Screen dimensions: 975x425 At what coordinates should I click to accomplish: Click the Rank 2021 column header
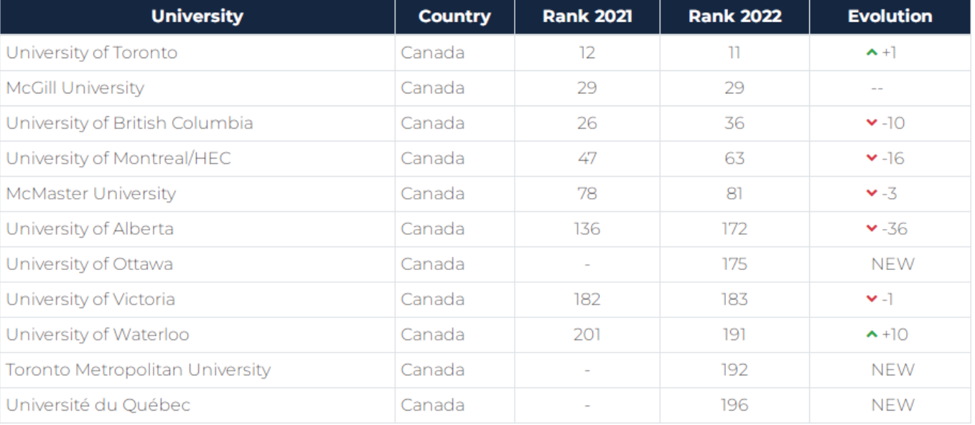pyautogui.click(x=587, y=17)
